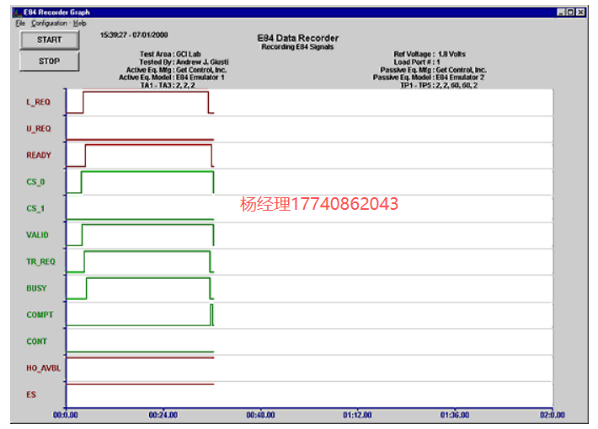Click the CS_0 signal label
The height and width of the screenshot is (429, 598).
[36, 181]
